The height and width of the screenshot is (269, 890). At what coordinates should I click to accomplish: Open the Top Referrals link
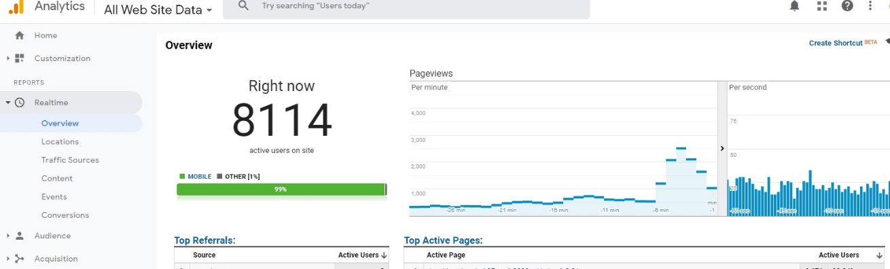[204, 240]
